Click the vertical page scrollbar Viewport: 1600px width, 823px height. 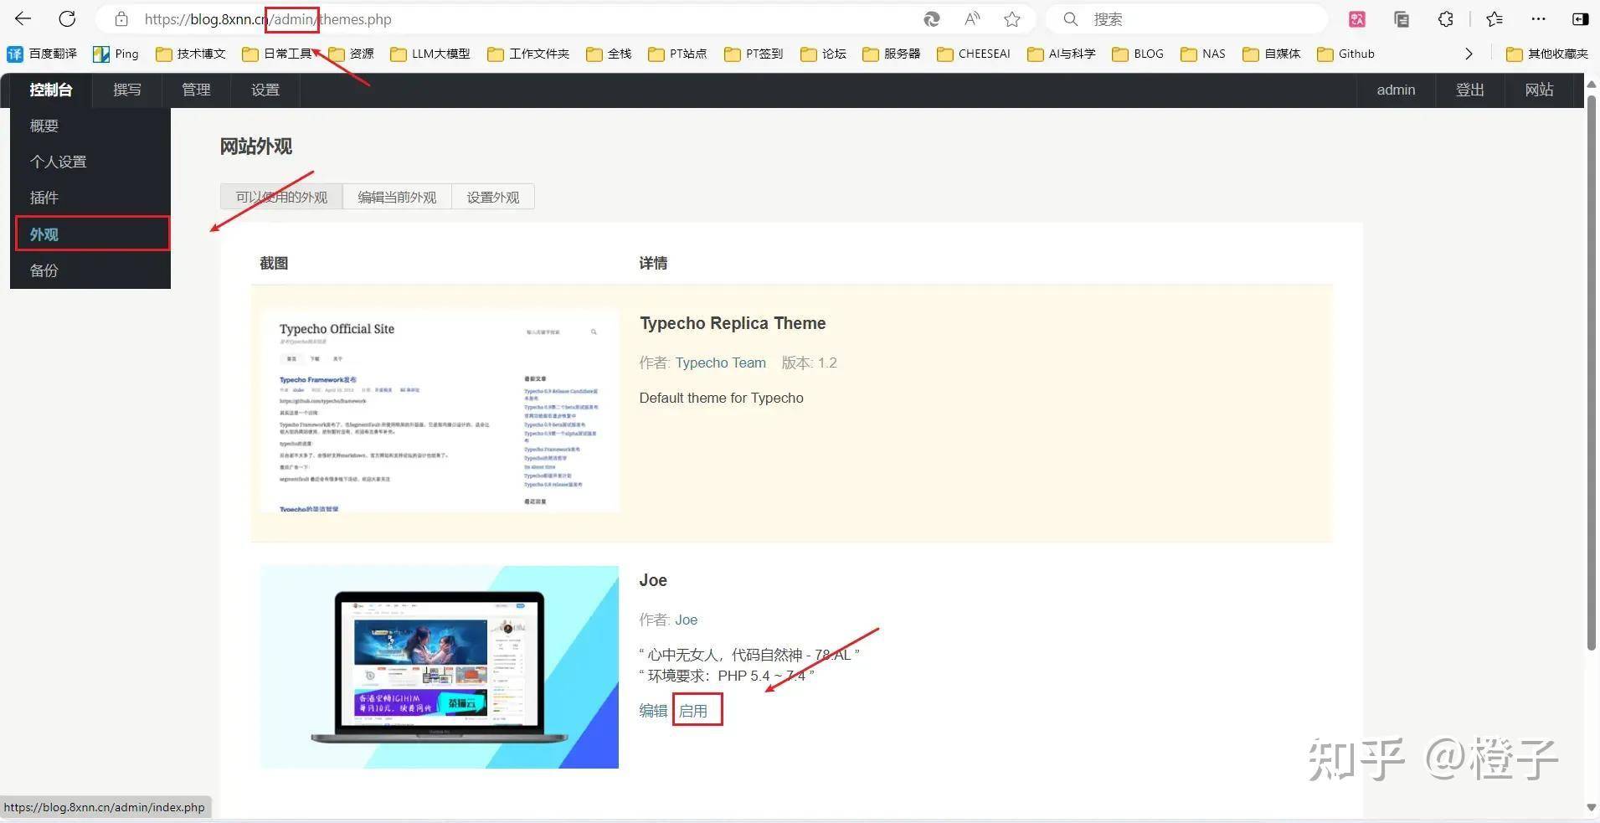[x=1592, y=373]
